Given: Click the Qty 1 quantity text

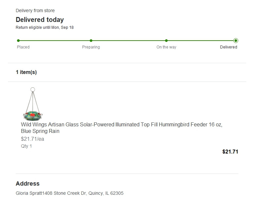Looking at the screenshot, I should click(x=27, y=146).
